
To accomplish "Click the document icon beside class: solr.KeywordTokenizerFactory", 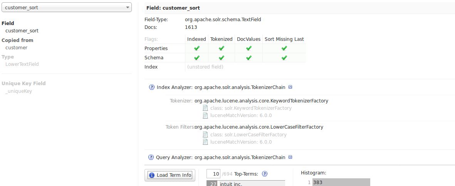I will coord(205,108).
